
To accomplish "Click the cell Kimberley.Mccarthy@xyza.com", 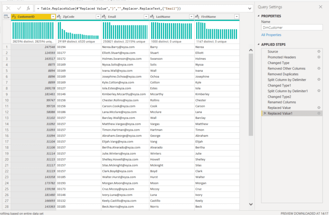I will coord(125,94).
